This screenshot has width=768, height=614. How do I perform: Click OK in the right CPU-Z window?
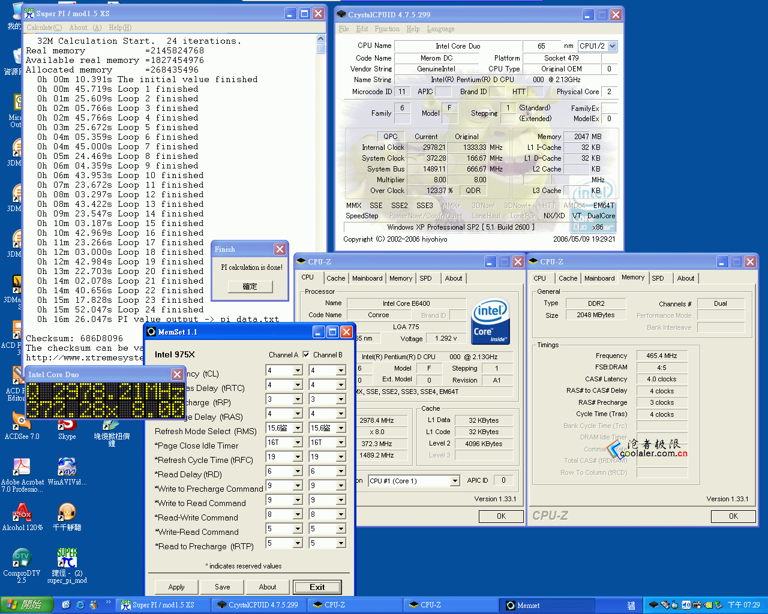tap(733, 516)
